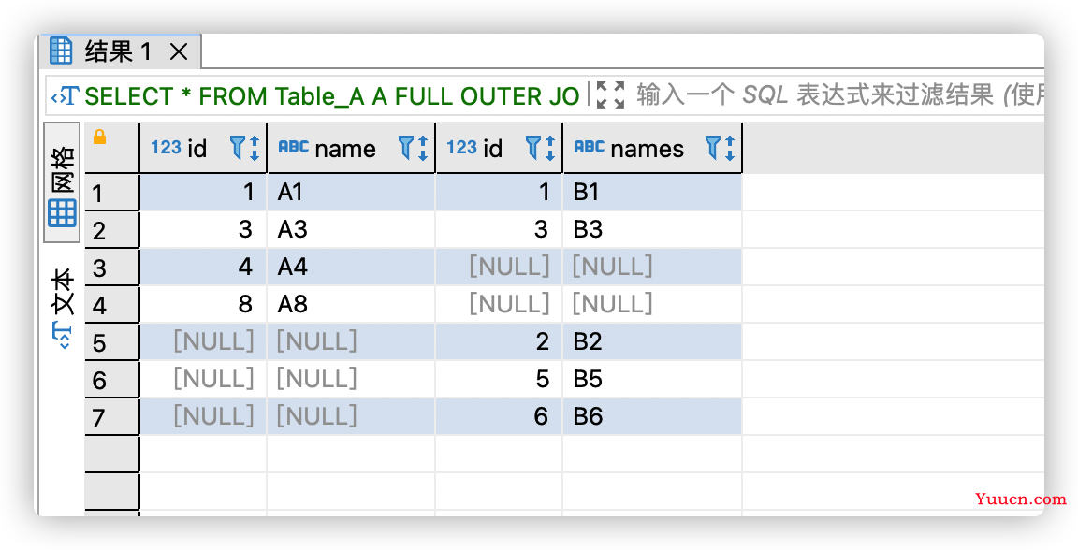Select first id cell in A8 row
Screen dimensions: 1078x550
coord(203,304)
